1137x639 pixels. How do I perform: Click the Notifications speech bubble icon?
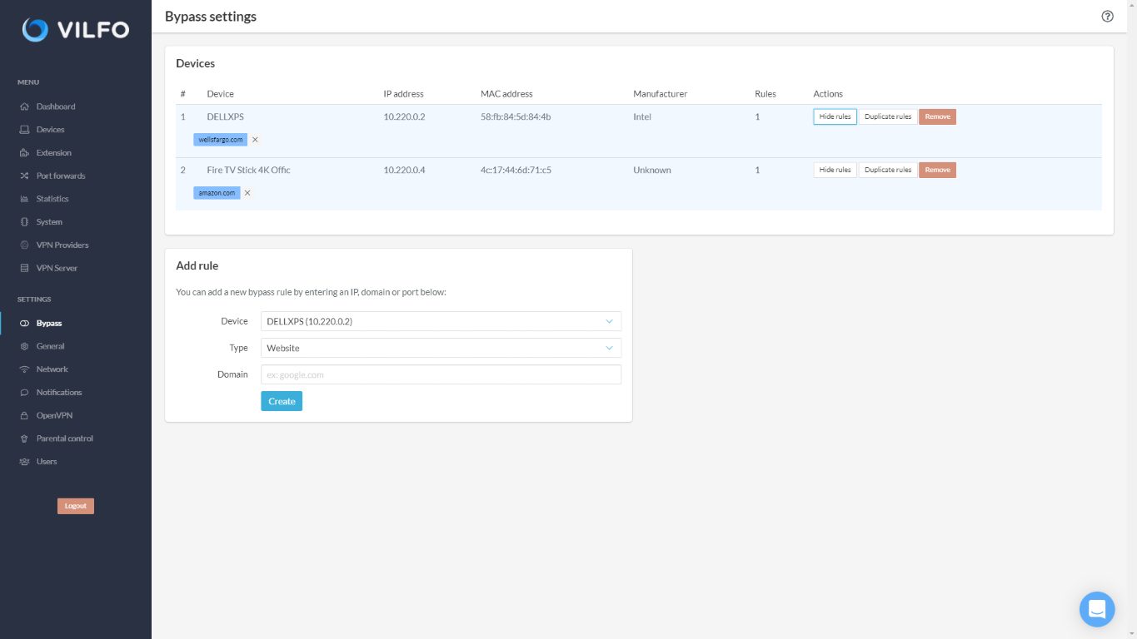coord(24,393)
